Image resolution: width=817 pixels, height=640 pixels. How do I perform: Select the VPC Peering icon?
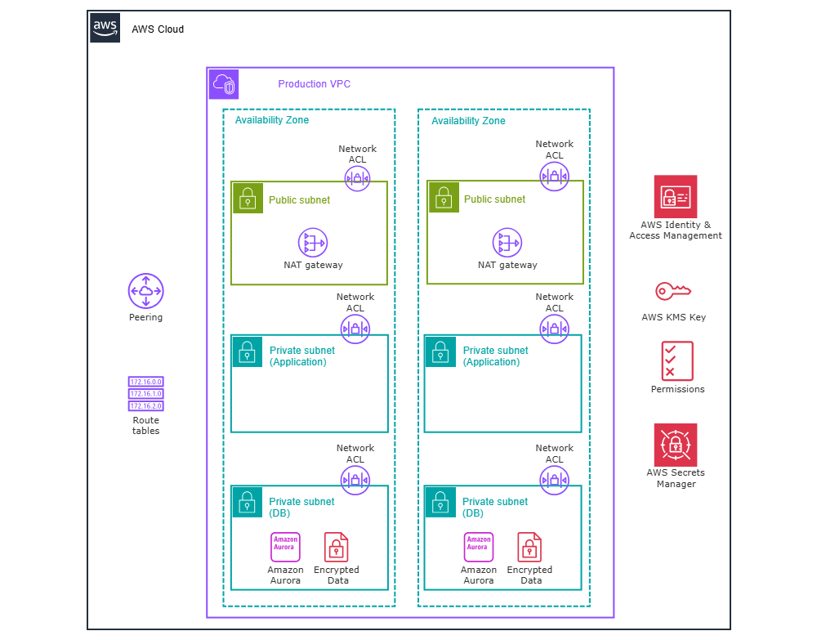(145, 290)
